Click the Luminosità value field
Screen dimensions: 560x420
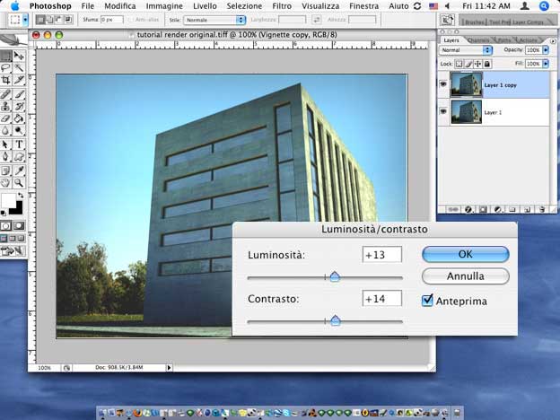point(381,255)
